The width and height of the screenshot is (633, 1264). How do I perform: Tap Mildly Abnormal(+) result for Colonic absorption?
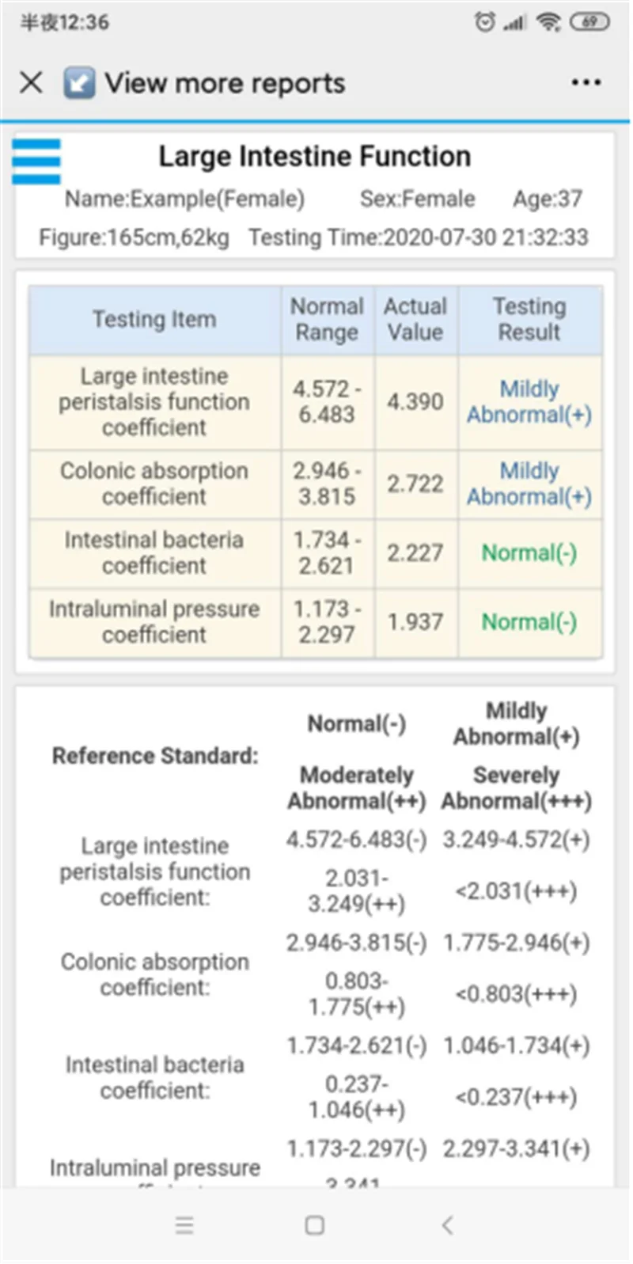point(529,484)
